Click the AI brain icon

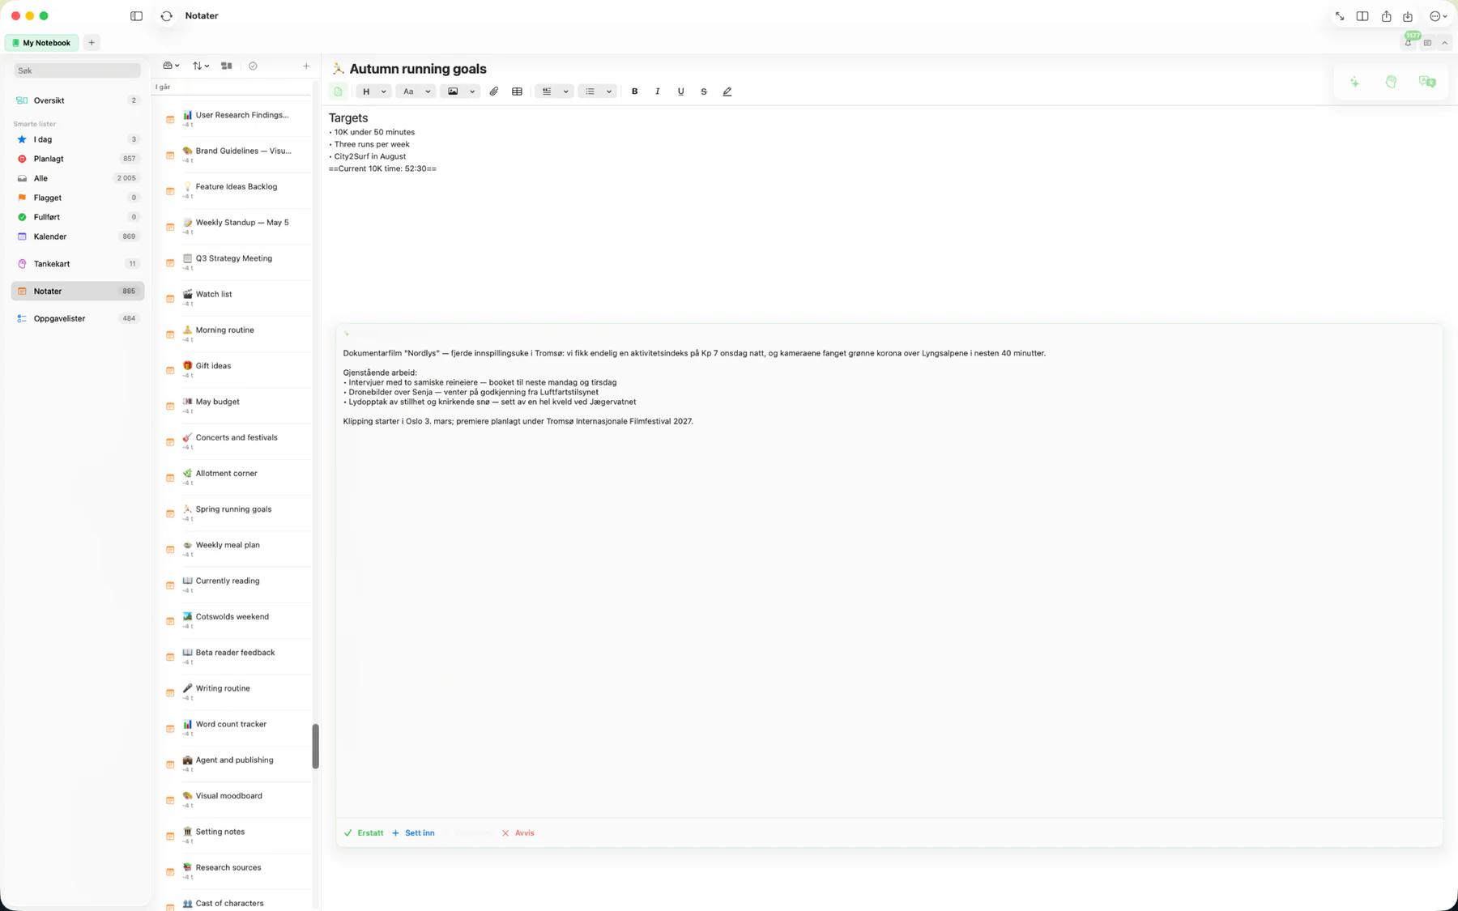[1391, 82]
